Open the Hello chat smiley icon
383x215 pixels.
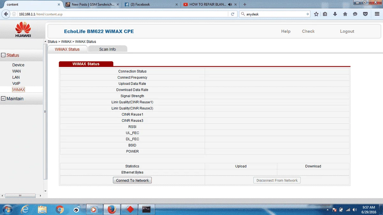click(355, 14)
